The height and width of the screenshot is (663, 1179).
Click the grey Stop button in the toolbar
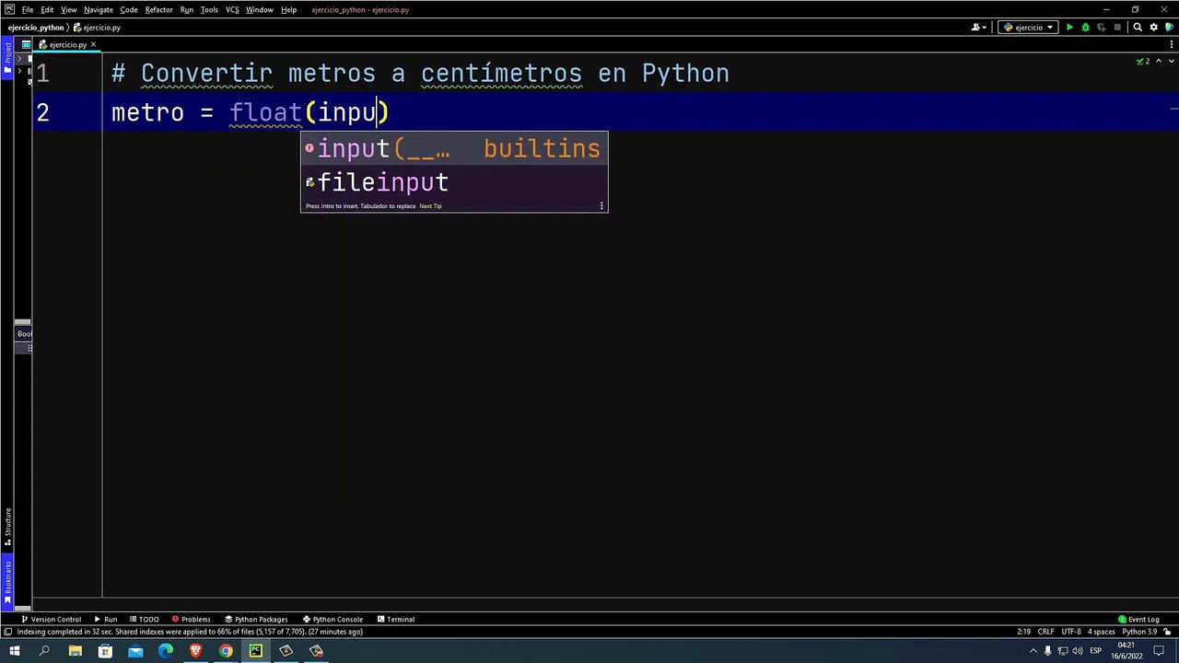1117,28
